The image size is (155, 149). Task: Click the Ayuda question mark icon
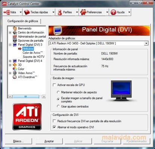(x=113, y=12)
